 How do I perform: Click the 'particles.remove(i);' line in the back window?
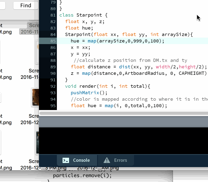(x=82, y=176)
